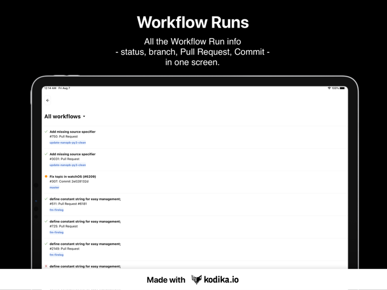This screenshot has height=290, width=387.
Task: Click "#307: Commit 2e028132d" text
Action: click(69, 182)
